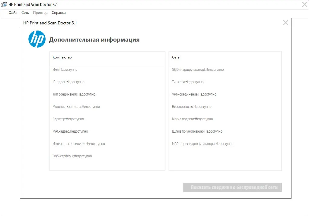The height and width of the screenshot is (217, 309).
Task: Click the Дополнительная информация heading
Action: point(94,39)
